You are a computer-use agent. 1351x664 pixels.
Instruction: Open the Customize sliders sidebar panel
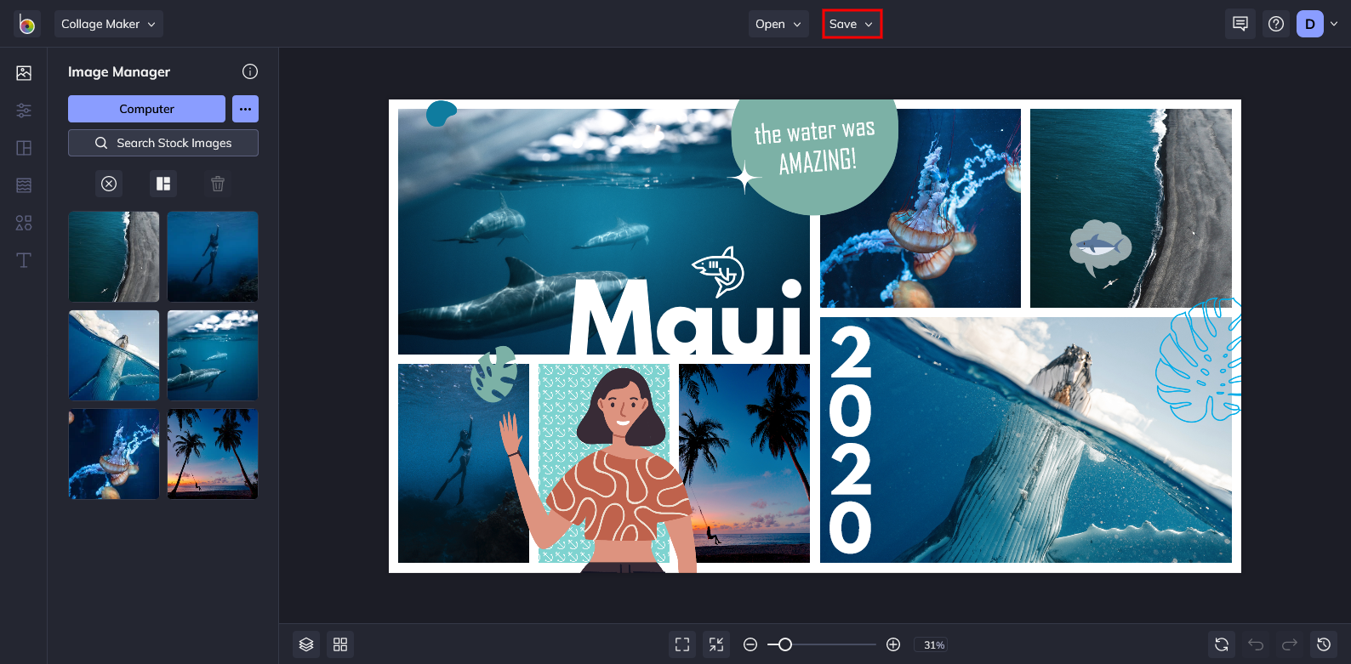(24, 111)
